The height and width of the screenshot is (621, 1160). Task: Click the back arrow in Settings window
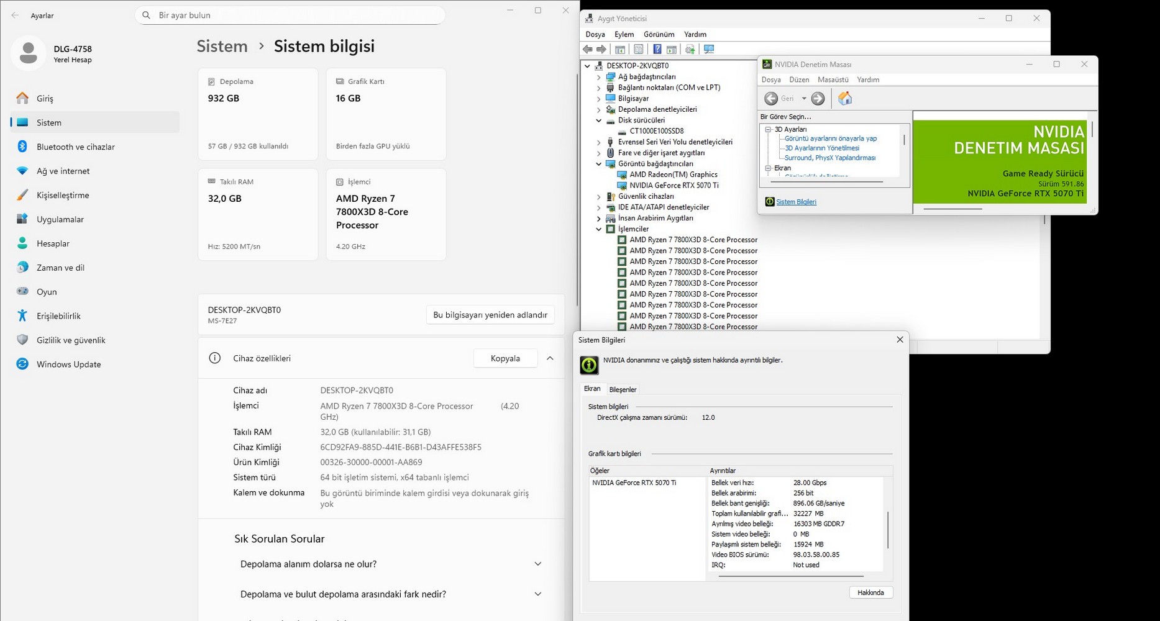[15, 16]
